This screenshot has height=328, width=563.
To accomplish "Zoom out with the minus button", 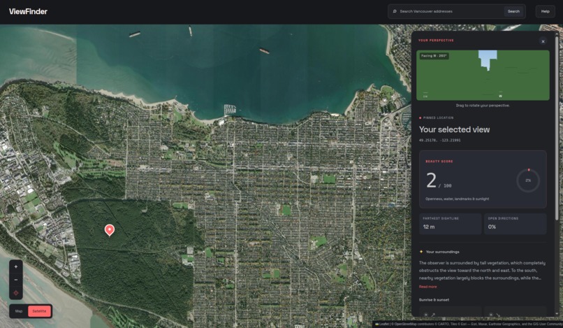I will point(16,280).
